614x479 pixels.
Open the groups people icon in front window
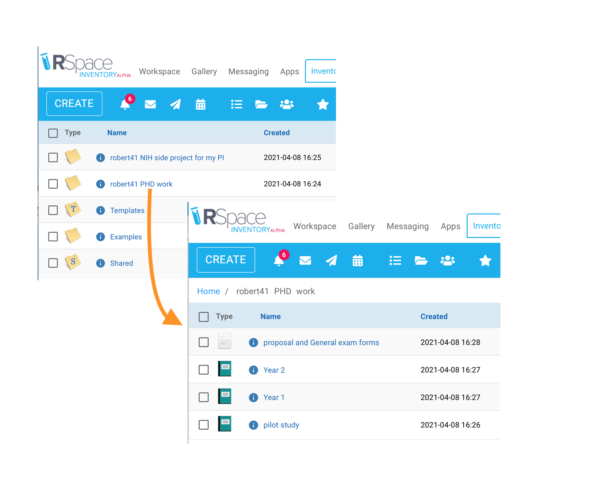click(x=448, y=260)
